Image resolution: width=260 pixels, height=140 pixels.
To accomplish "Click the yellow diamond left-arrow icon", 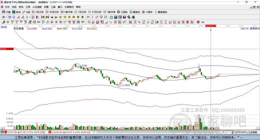I will click(x=60, y=17).
